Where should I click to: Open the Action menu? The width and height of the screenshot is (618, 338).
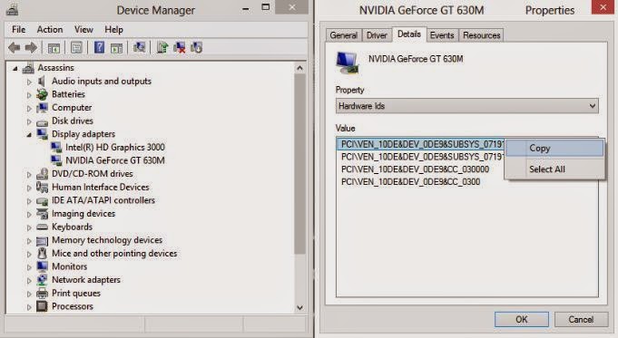tap(50, 30)
